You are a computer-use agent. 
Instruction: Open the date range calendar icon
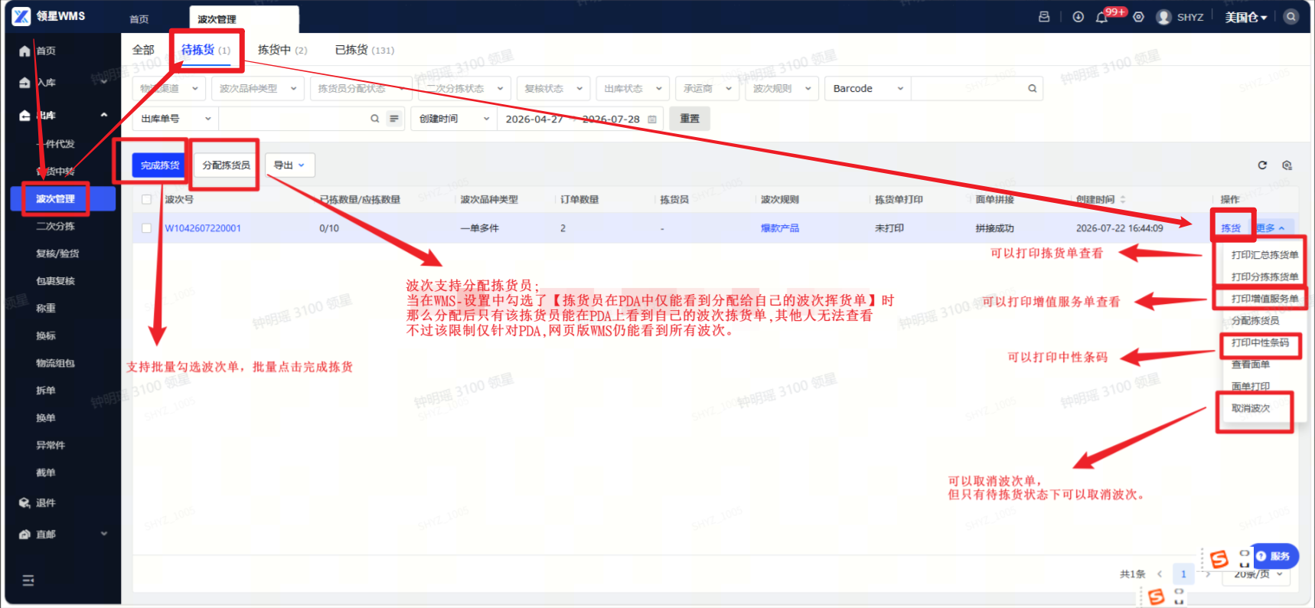(x=652, y=119)
